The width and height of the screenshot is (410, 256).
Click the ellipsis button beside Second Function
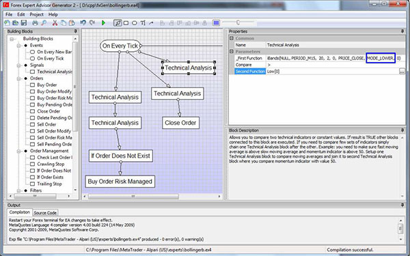click(402, 71)
